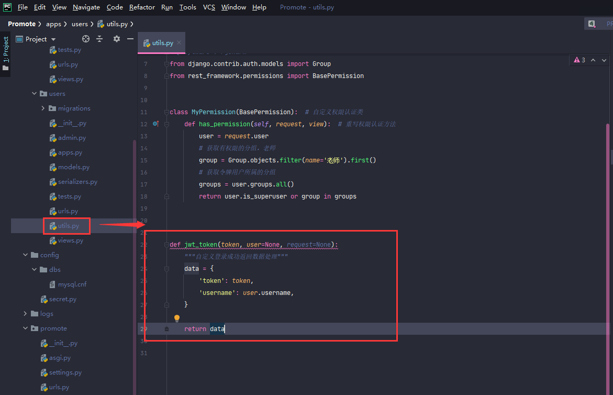Viewport: 613px width, 395px height.
Task: Select serializers.py in the project tree
Action: click(x=77, y=181)
